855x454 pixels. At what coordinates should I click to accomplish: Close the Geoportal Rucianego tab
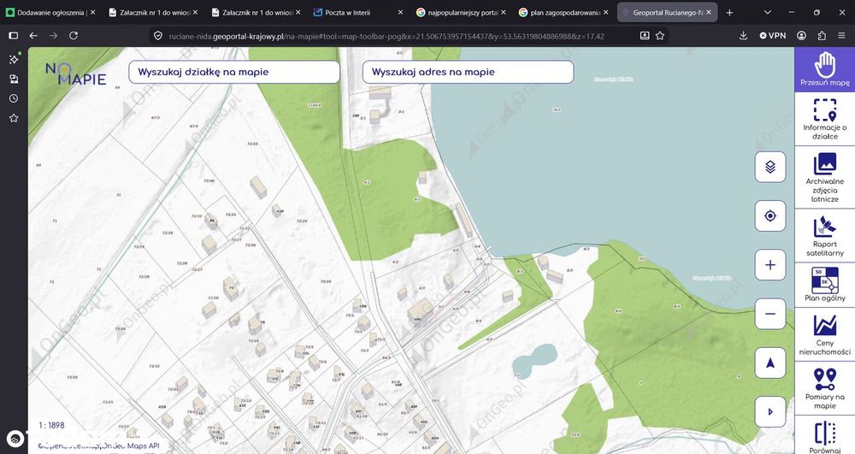[708, 12]
